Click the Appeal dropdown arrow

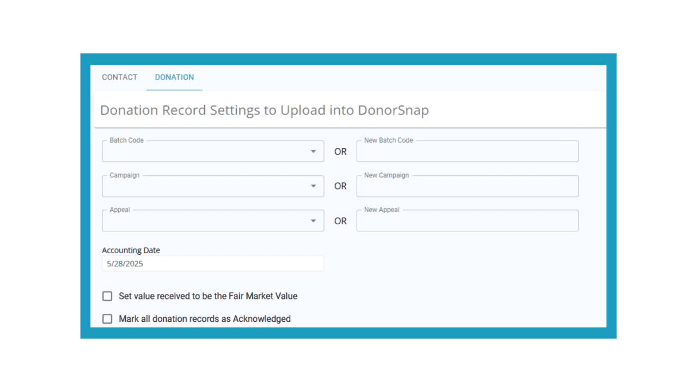coord(313,220)
